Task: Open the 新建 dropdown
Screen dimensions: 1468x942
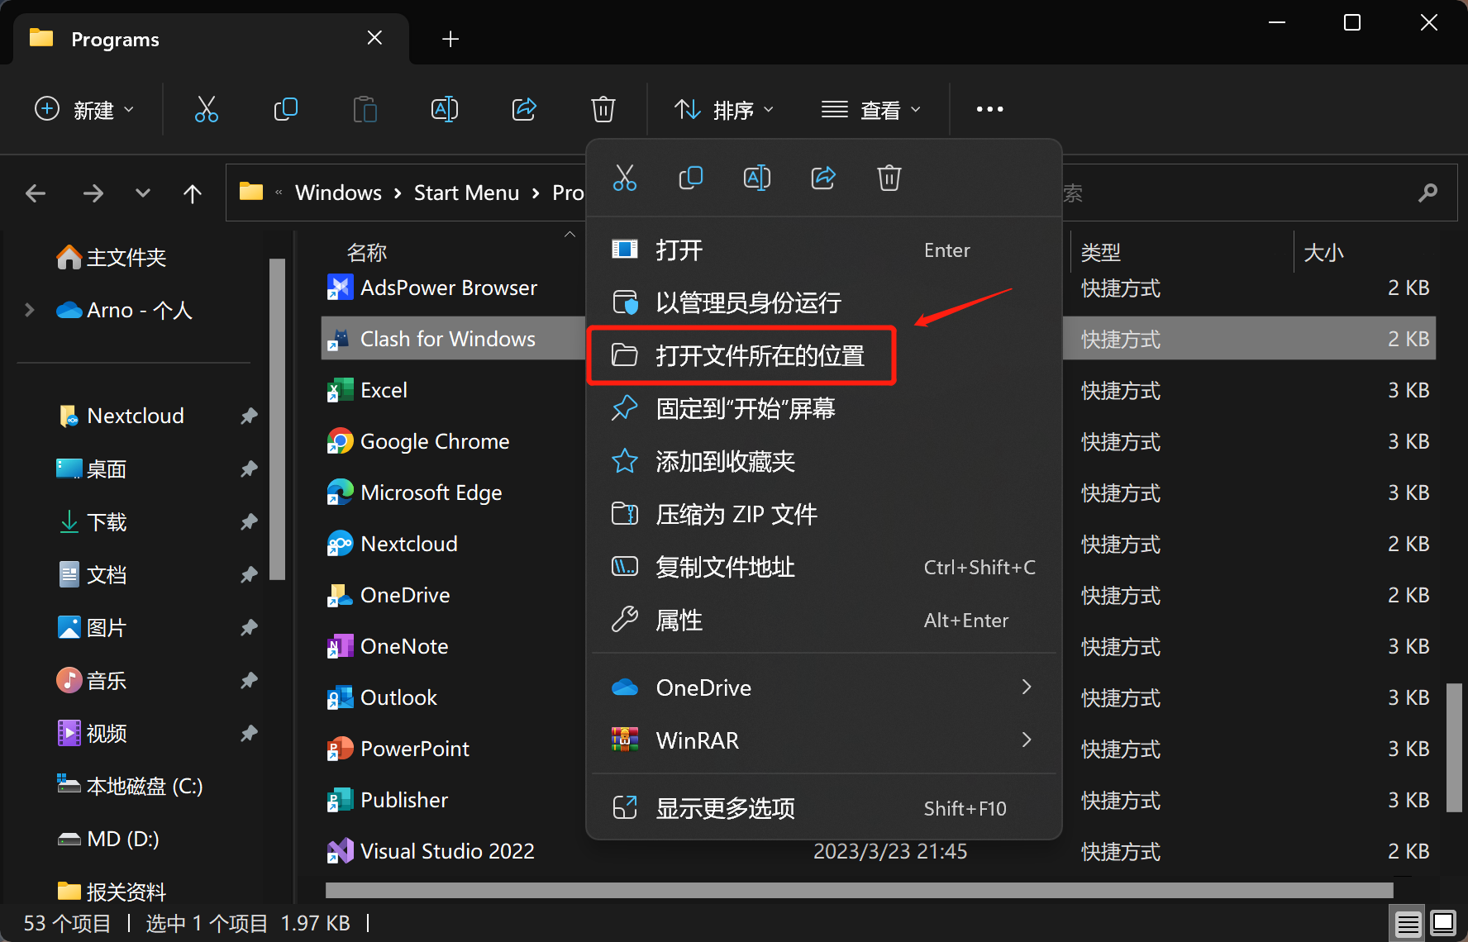Action: point(84,109)
